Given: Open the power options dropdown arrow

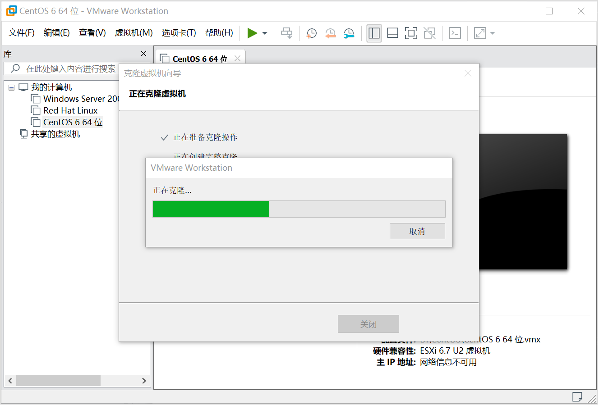Looking at the screenshot, I should (x=265, y=33).
